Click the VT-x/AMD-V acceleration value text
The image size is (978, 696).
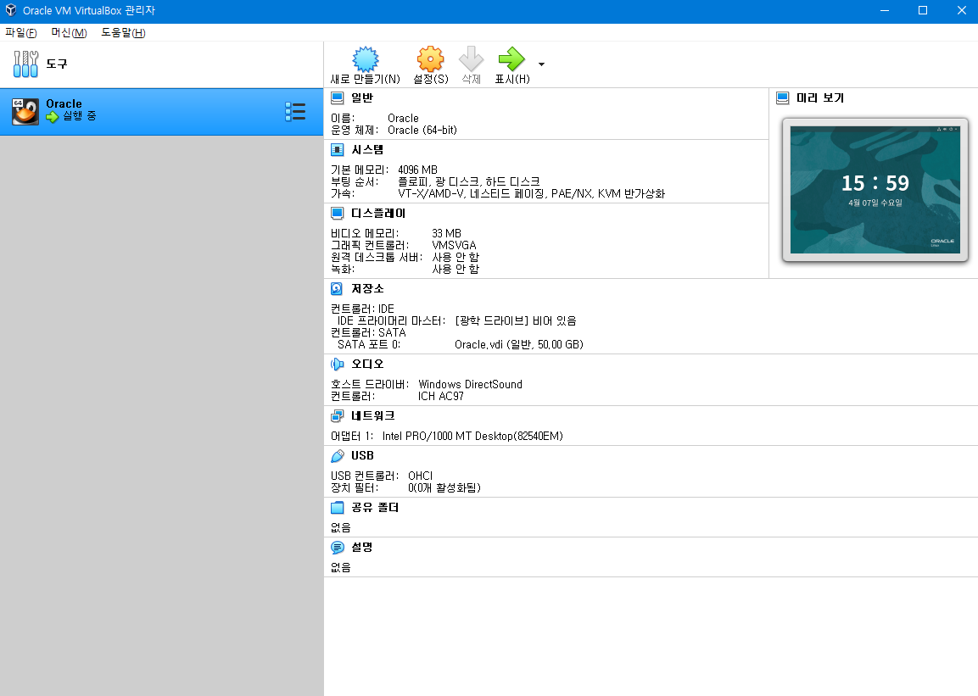tap(532, 194)
